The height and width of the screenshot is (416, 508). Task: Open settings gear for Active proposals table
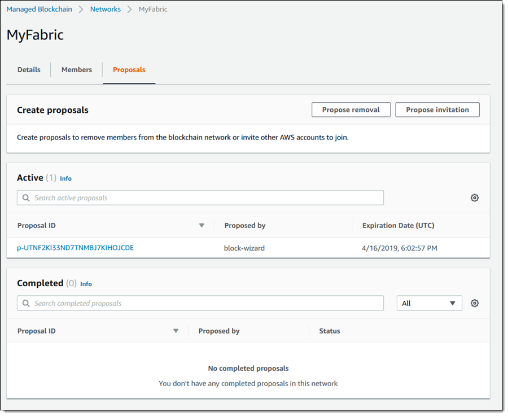click(x=474, y=198)
